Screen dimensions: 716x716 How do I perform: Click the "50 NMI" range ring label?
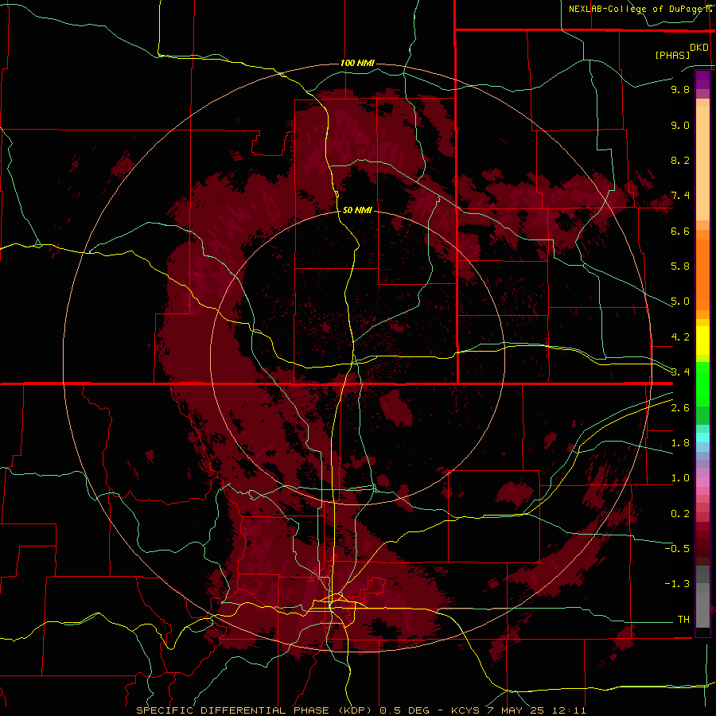click(x=357, y=210)
